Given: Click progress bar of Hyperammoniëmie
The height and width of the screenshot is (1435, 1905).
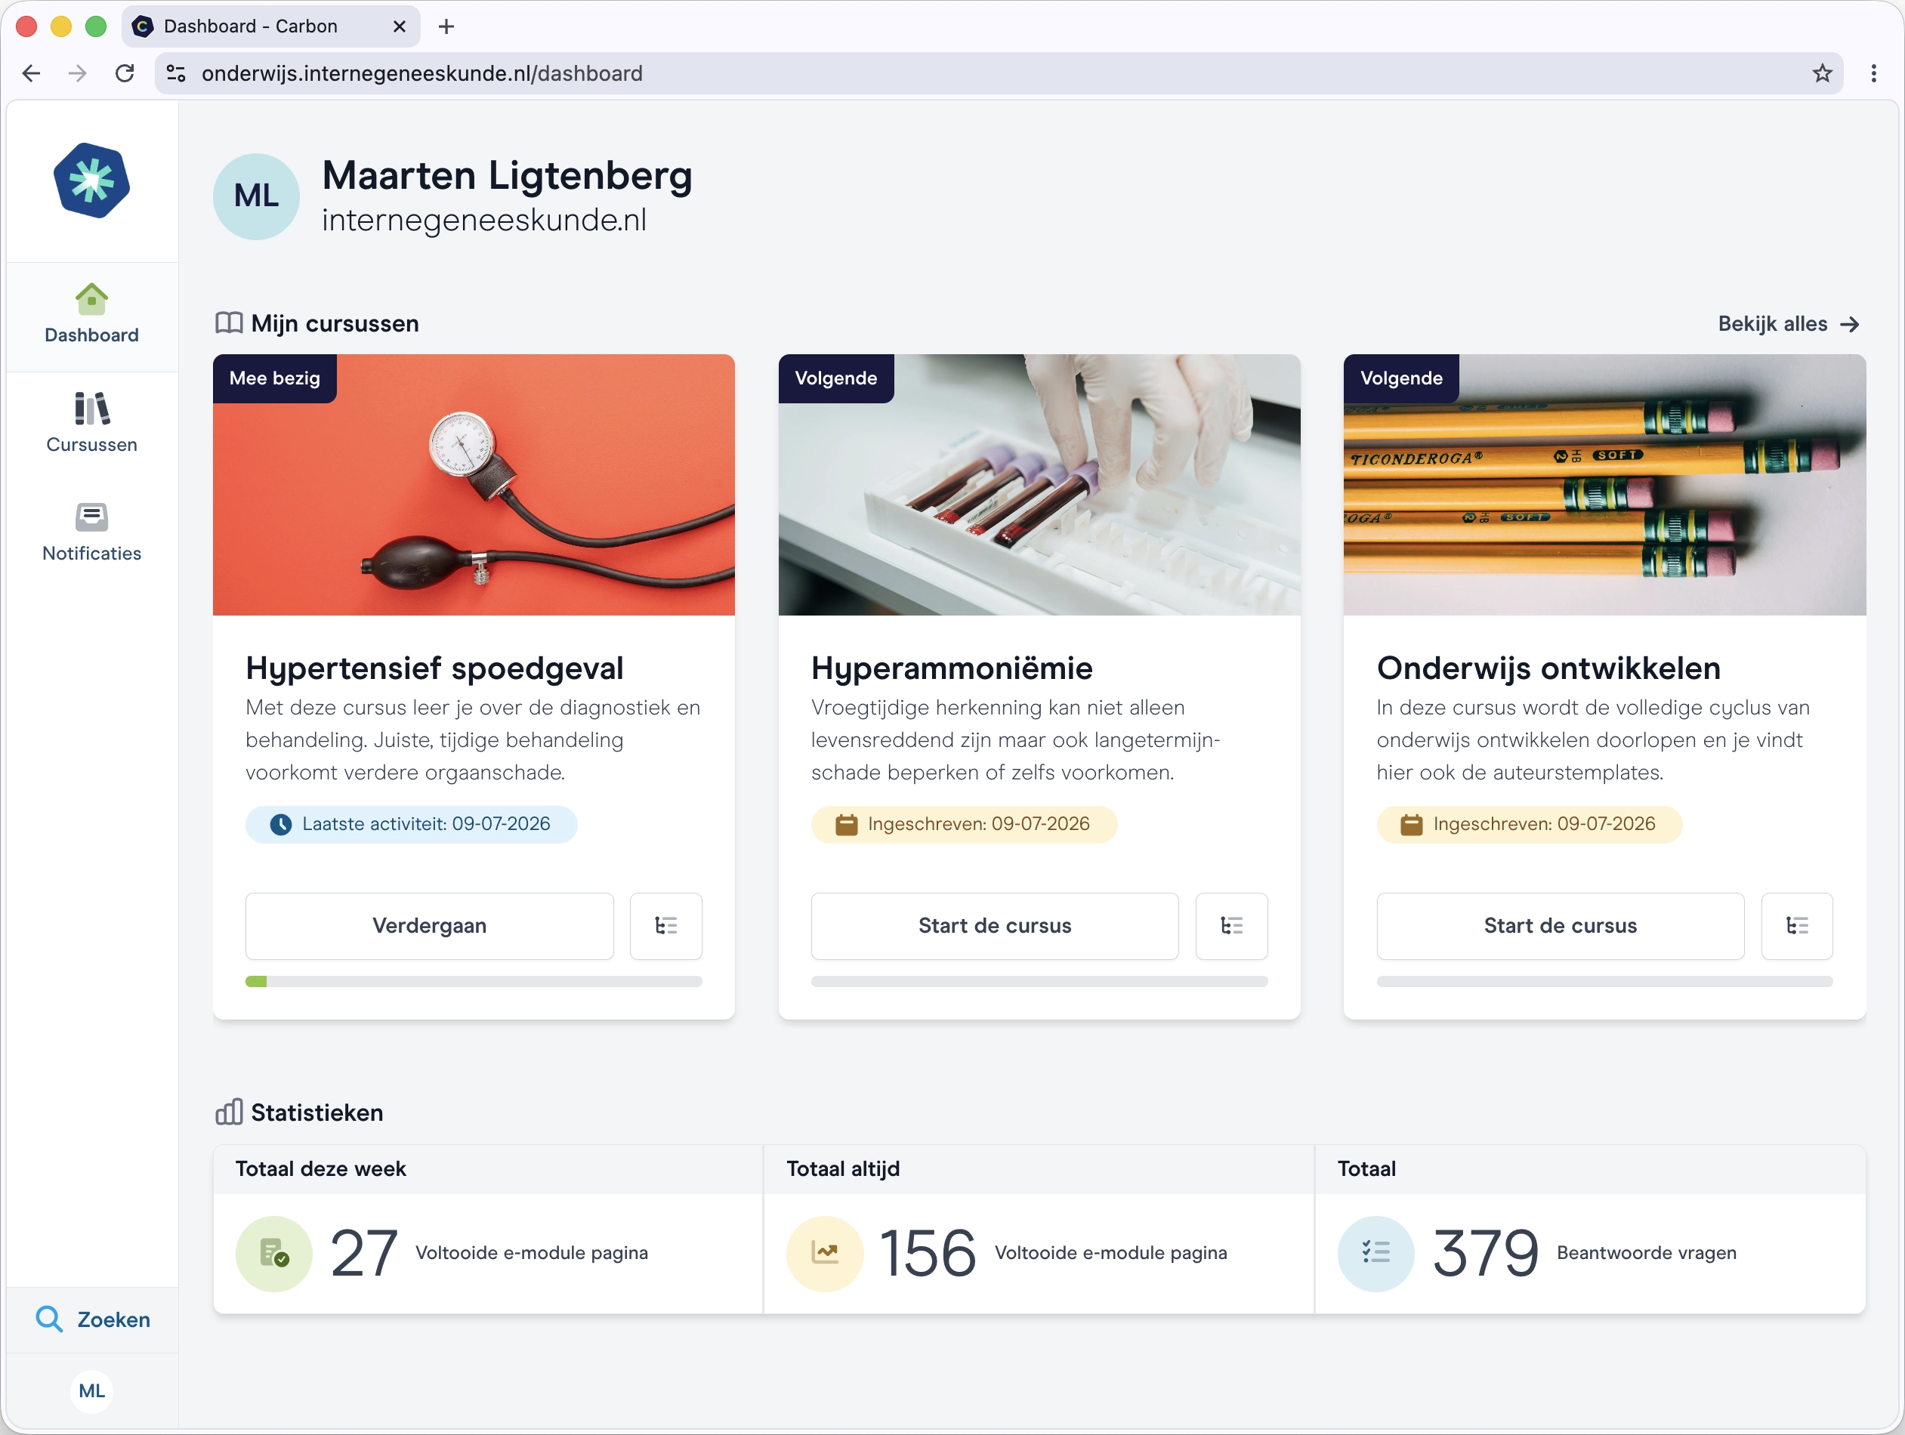Looking at the screenshot, I should [1039, 981].
